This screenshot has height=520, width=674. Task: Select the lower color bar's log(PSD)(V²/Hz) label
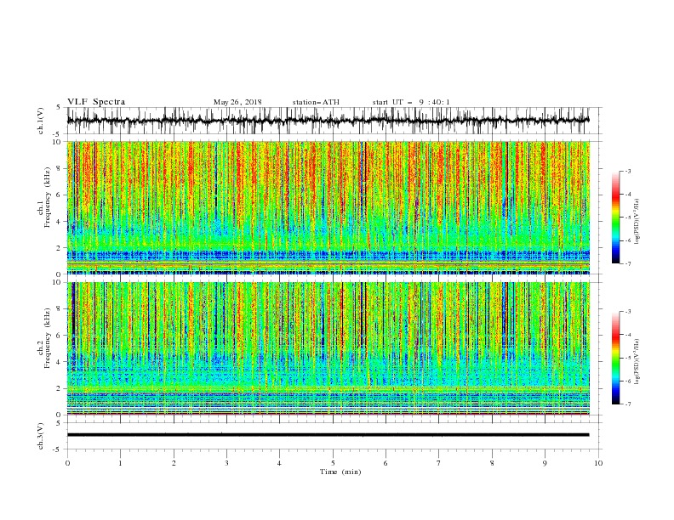pyautogui.click(x=637, y=362)
